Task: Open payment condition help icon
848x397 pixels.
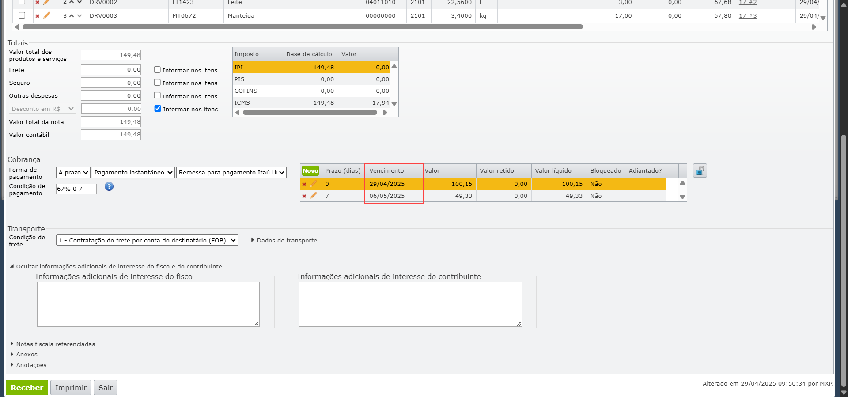Action: [109, 187]
